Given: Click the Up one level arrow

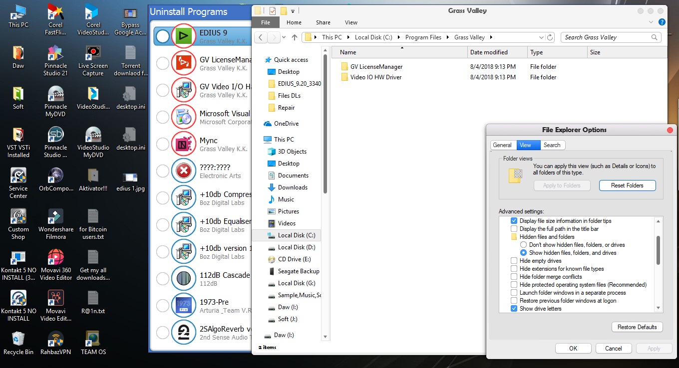Looking at the screenshot, I should [x=295, y=37].
